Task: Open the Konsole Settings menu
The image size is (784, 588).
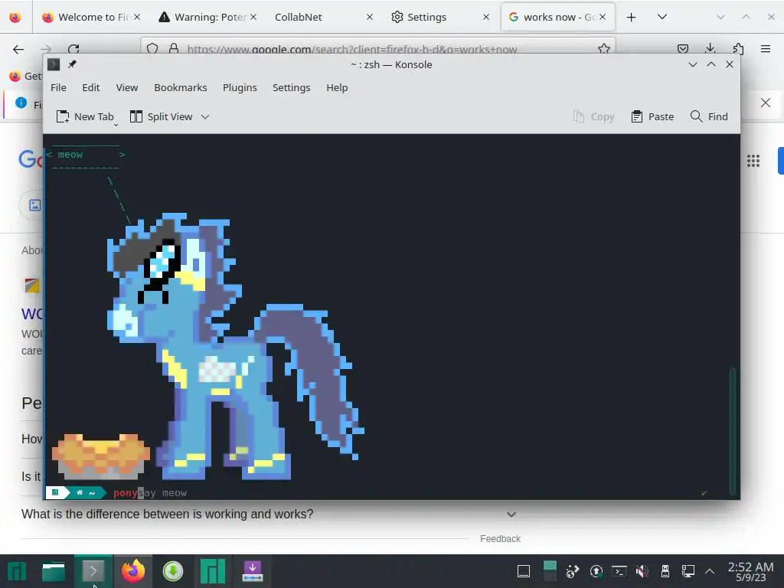Action: point(291,87)
